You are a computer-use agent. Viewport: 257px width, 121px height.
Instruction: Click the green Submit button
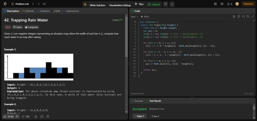coord(154,4)
